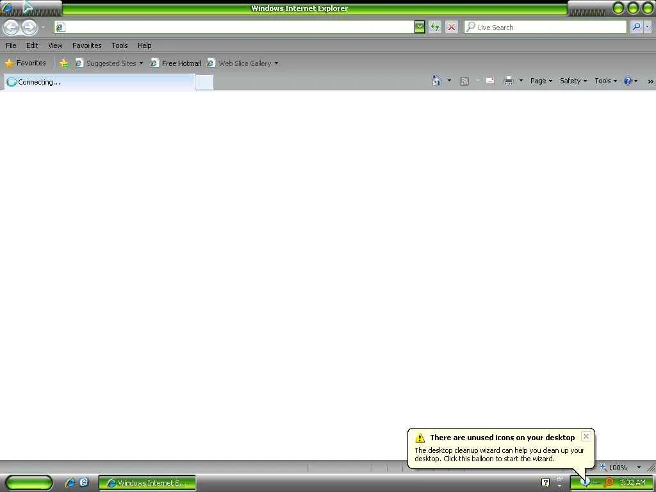The height and width of the screenshot is (492, 656).
Task: Select the Windows Internet Explorer taskbar button
Action: tap(147, 483)
